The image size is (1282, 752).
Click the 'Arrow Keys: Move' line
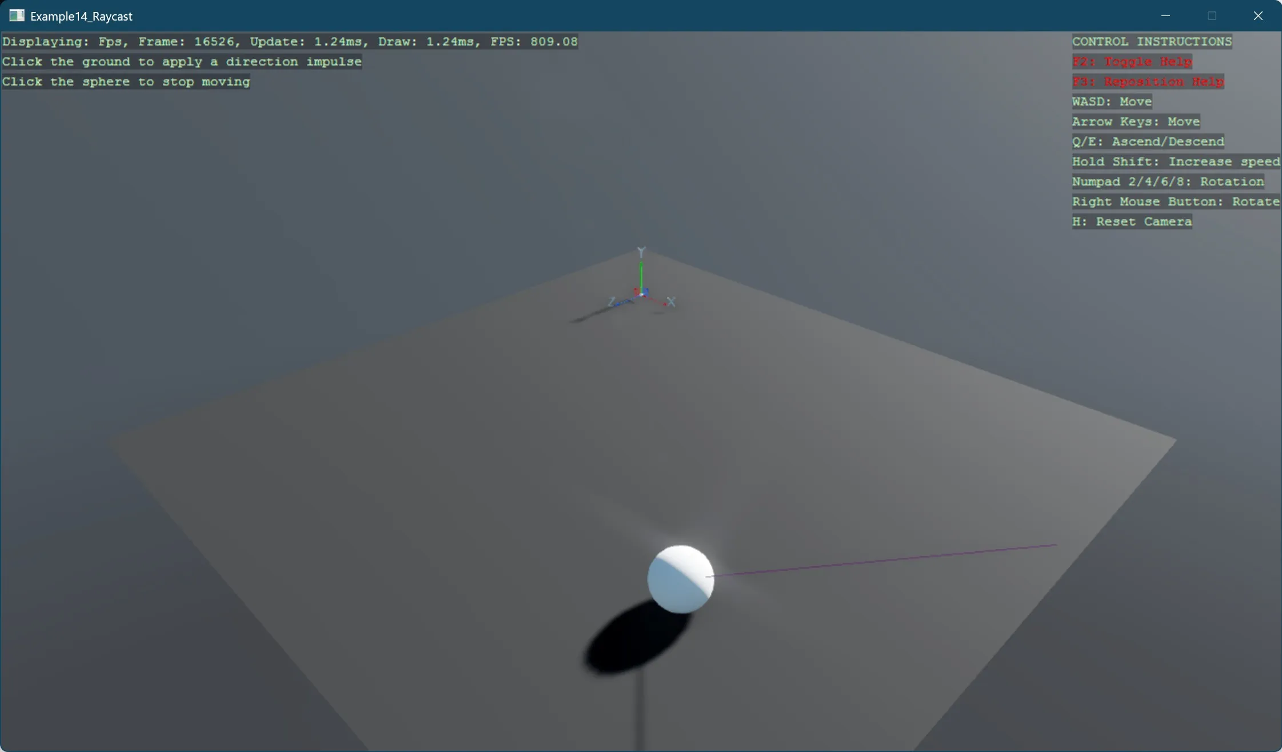pos(1136,122)
